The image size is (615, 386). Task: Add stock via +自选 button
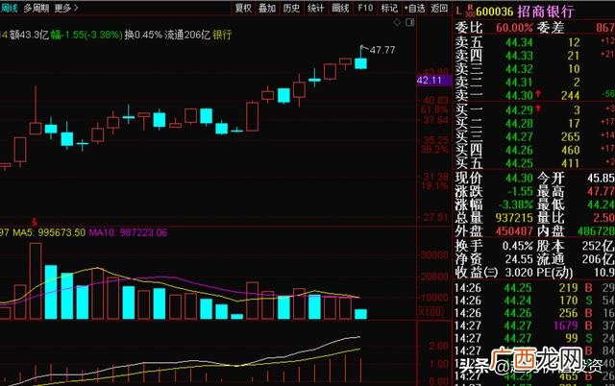414,8
